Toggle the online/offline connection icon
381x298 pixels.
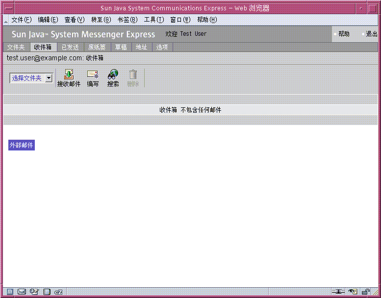point(338,292)
